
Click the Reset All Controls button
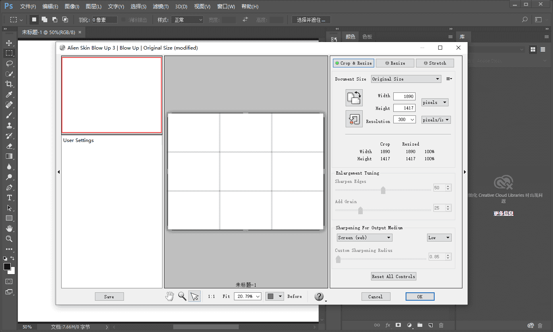[393, 276]
